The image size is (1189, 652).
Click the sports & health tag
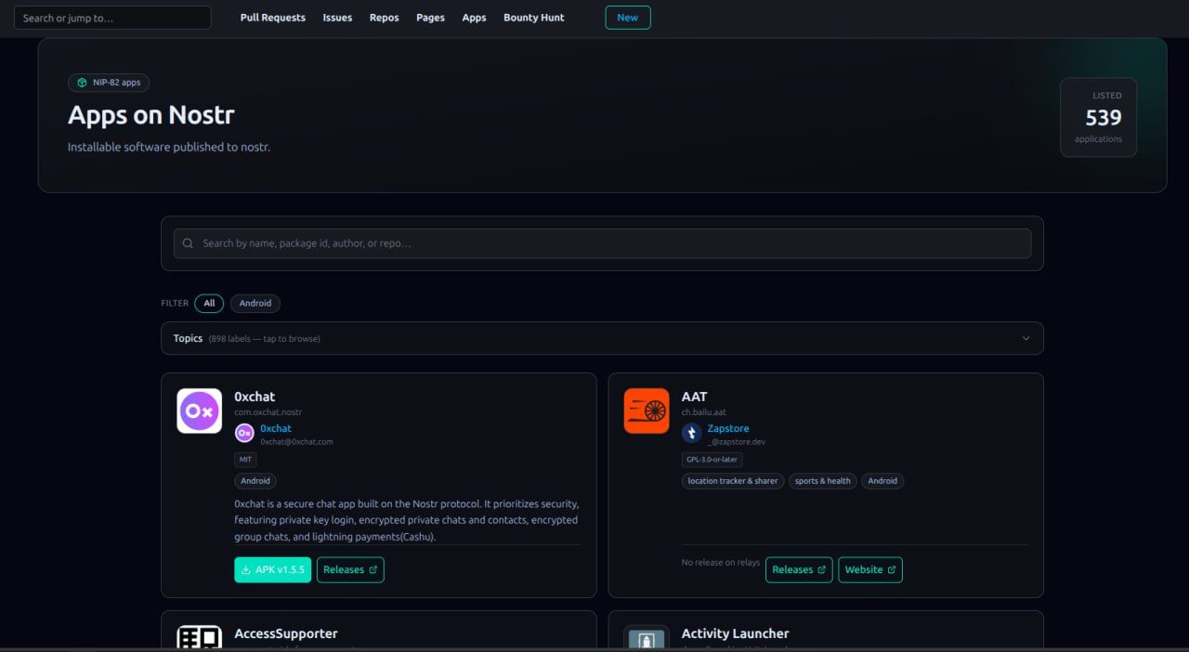tap(823, 481)
